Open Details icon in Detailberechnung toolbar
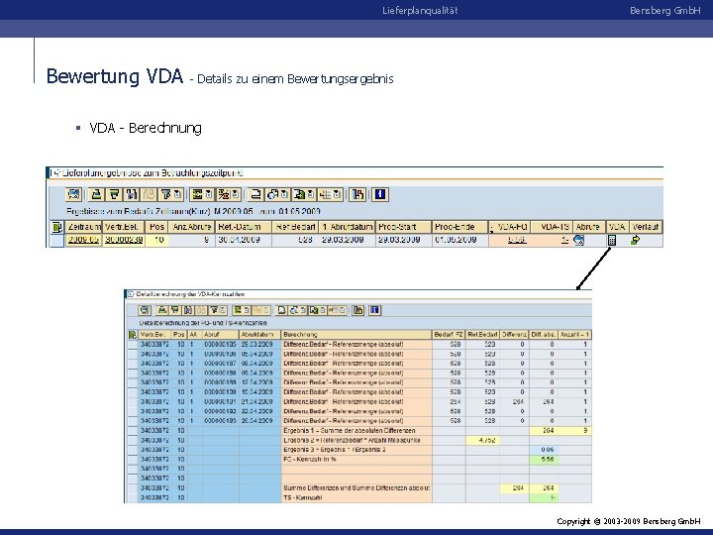The width and height of the screenshot is (713, 535). point(145,310)
